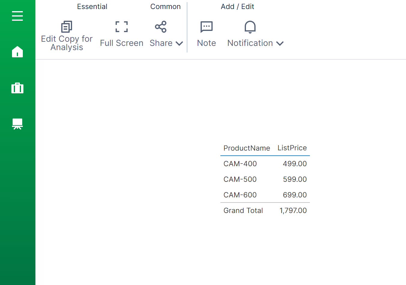
Task: Go to Home in green sidebar
Action: click(x=17, y=52)
